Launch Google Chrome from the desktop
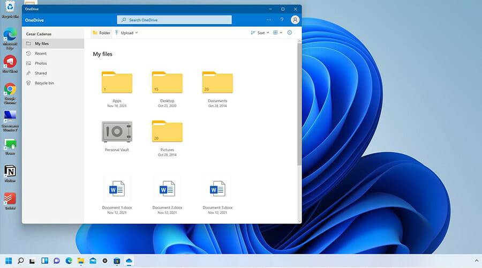Image resolution: width=482 pixels, height=268 pixels. tap(10, 90)
